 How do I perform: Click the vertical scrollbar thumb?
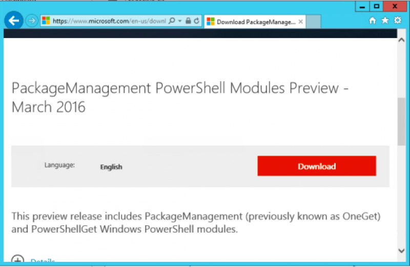(402, 122)
